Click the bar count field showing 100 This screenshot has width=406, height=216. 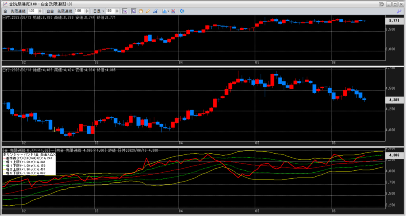pyautogui.click(x=111, y=11)
